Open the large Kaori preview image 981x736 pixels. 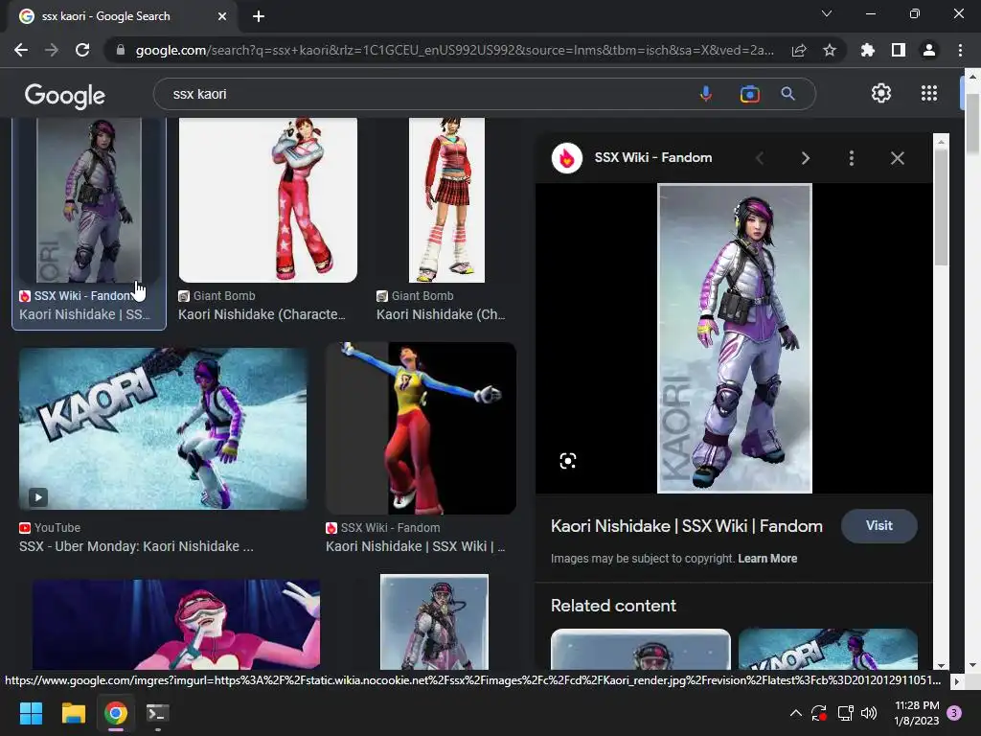coord(735,338)
